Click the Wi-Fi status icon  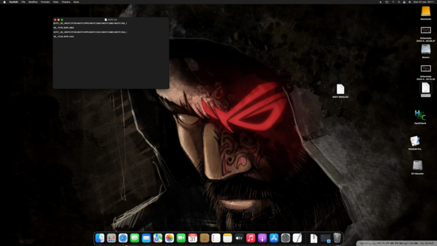(x=393, y=2)
